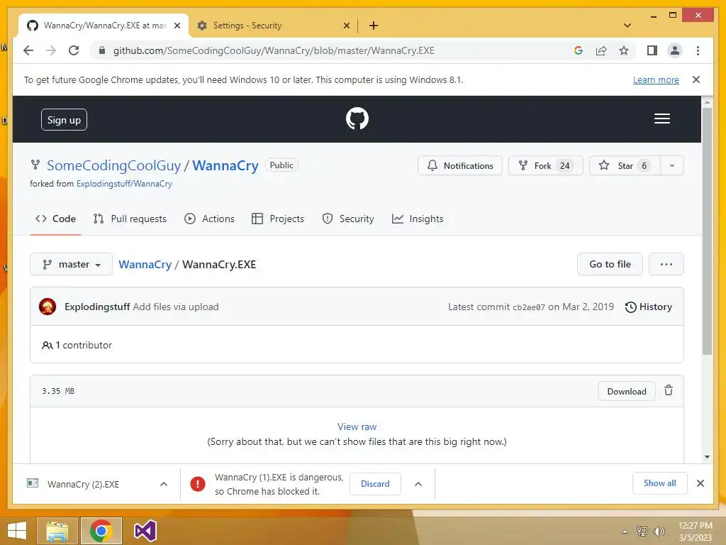
Task: Open the Insights tab
Action: (x=418, y=219)
